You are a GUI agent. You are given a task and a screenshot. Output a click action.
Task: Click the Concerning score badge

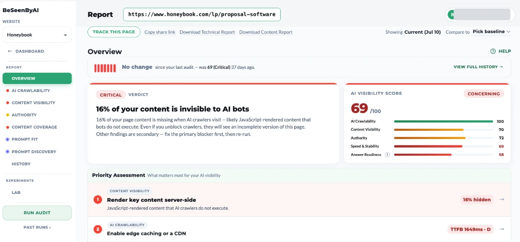point(484,94)
